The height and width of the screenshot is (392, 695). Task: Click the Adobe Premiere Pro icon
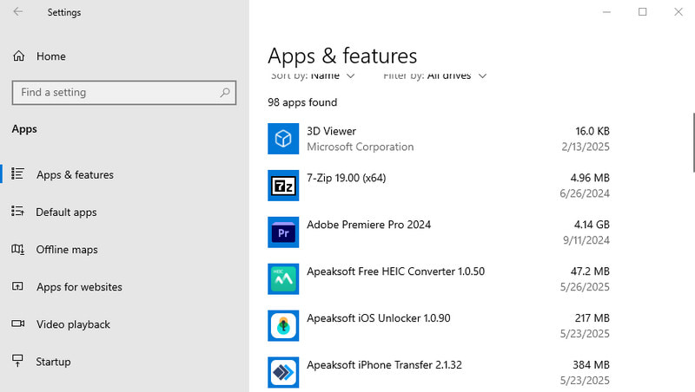click(x=283, y=232)
